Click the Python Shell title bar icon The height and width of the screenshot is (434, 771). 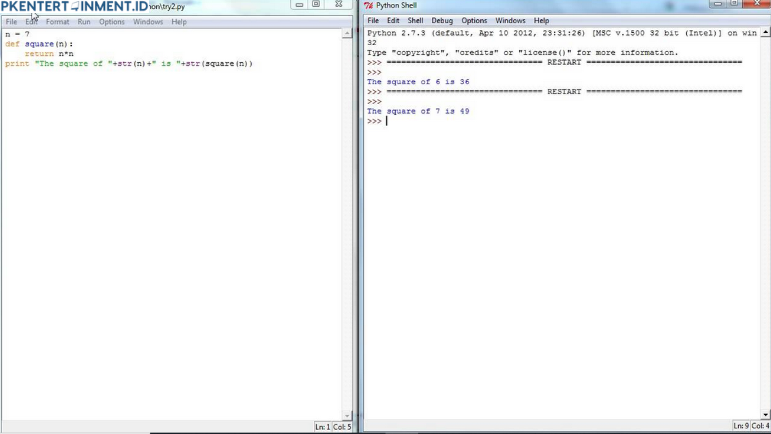pyautogui.click(x=370, y=5)
